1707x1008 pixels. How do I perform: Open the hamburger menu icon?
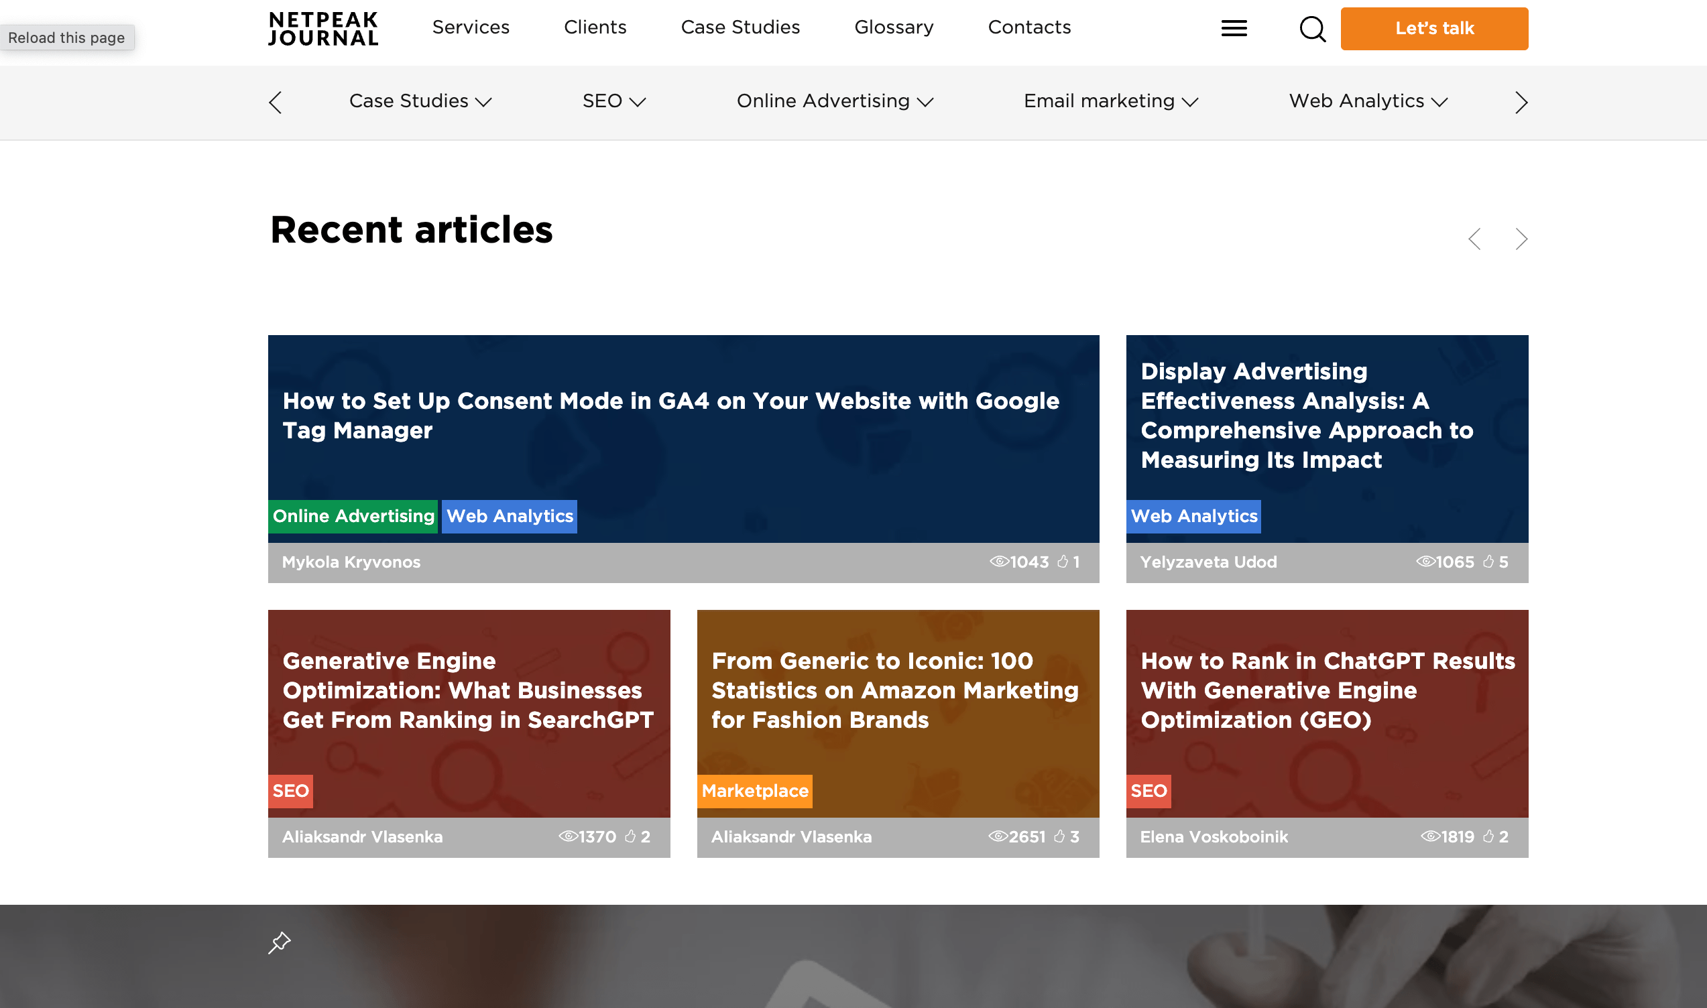click(1234, 29)
